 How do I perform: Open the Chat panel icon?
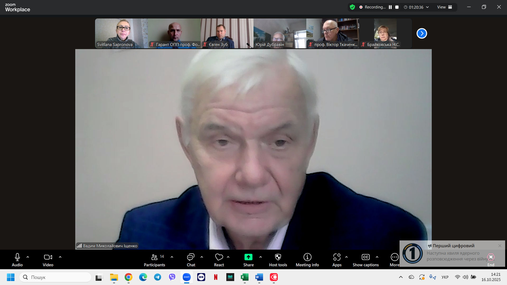coord(191,257)
